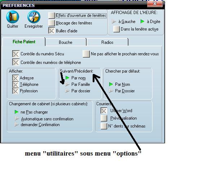Choose Par dossier under Suivant/Précédent
This screenshot has width=203, height=185.
(x=67, y=91)
